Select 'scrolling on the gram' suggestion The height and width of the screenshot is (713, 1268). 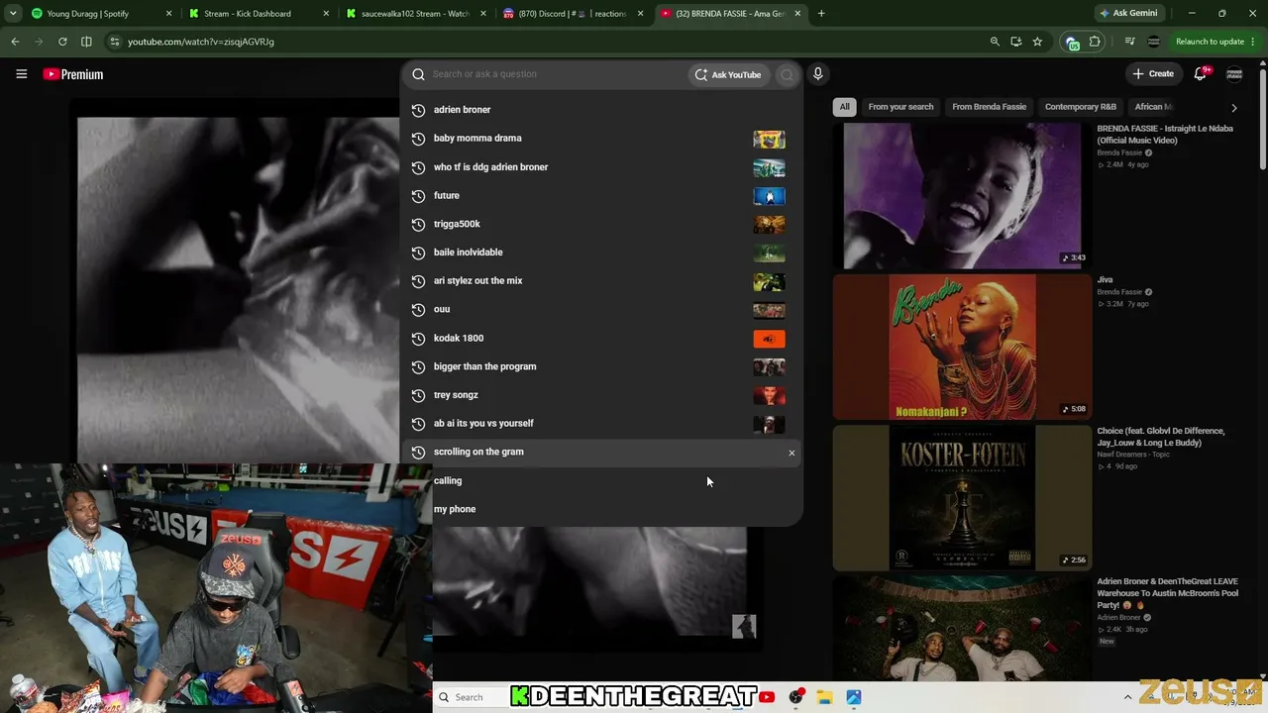pyautogui.click(x=600, y=453)
